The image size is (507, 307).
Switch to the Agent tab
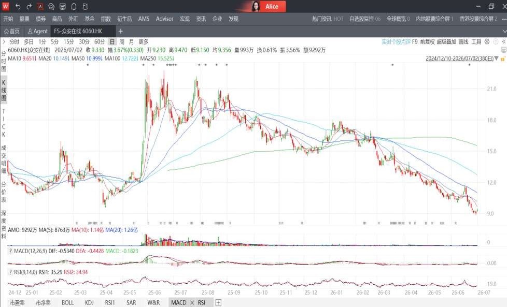[x=38, y=31]
